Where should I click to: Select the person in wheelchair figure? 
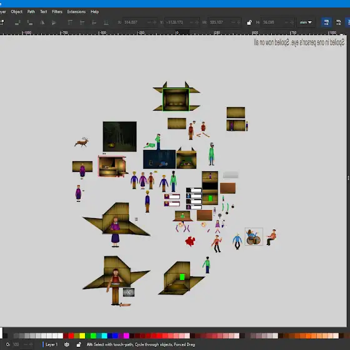coord(254,237)
